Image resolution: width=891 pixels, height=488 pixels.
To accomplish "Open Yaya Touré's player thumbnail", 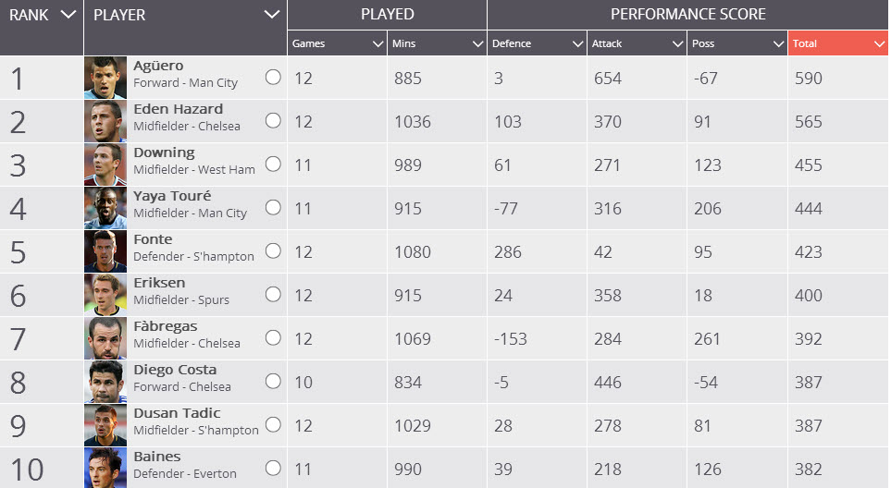I will pyautogui.click(x=105, y=208).
